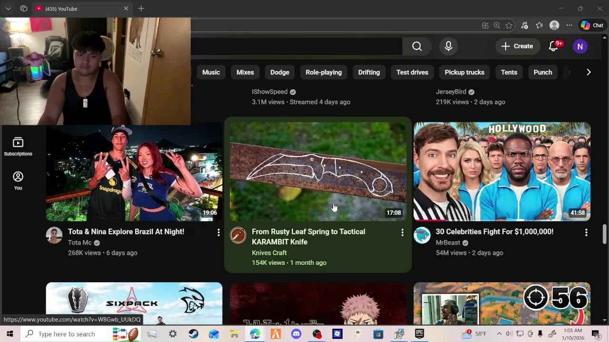Click the zoom magnifier in address bar
Viewport: 609px width, 342px height.
(497, 26)
